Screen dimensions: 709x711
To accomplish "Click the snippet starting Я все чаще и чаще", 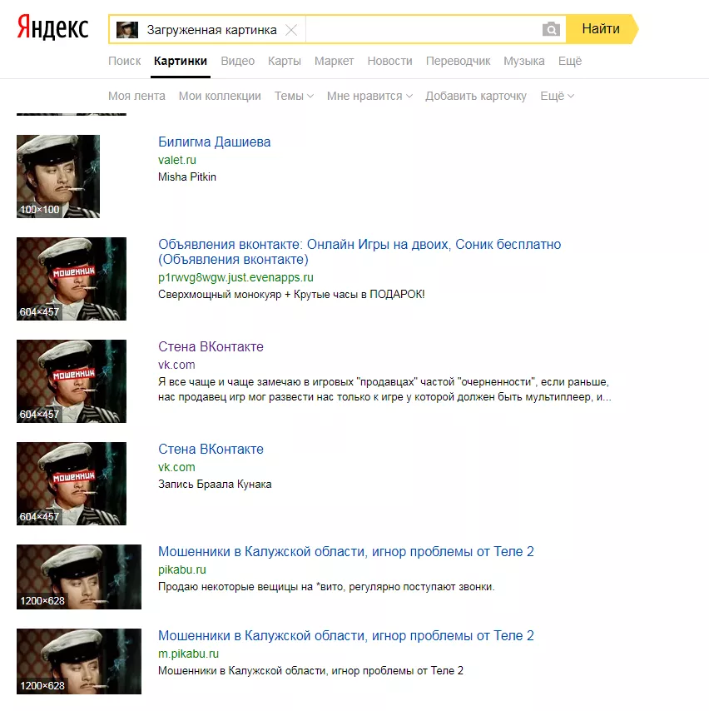I will pyautogui.click(x=384, y=390).
